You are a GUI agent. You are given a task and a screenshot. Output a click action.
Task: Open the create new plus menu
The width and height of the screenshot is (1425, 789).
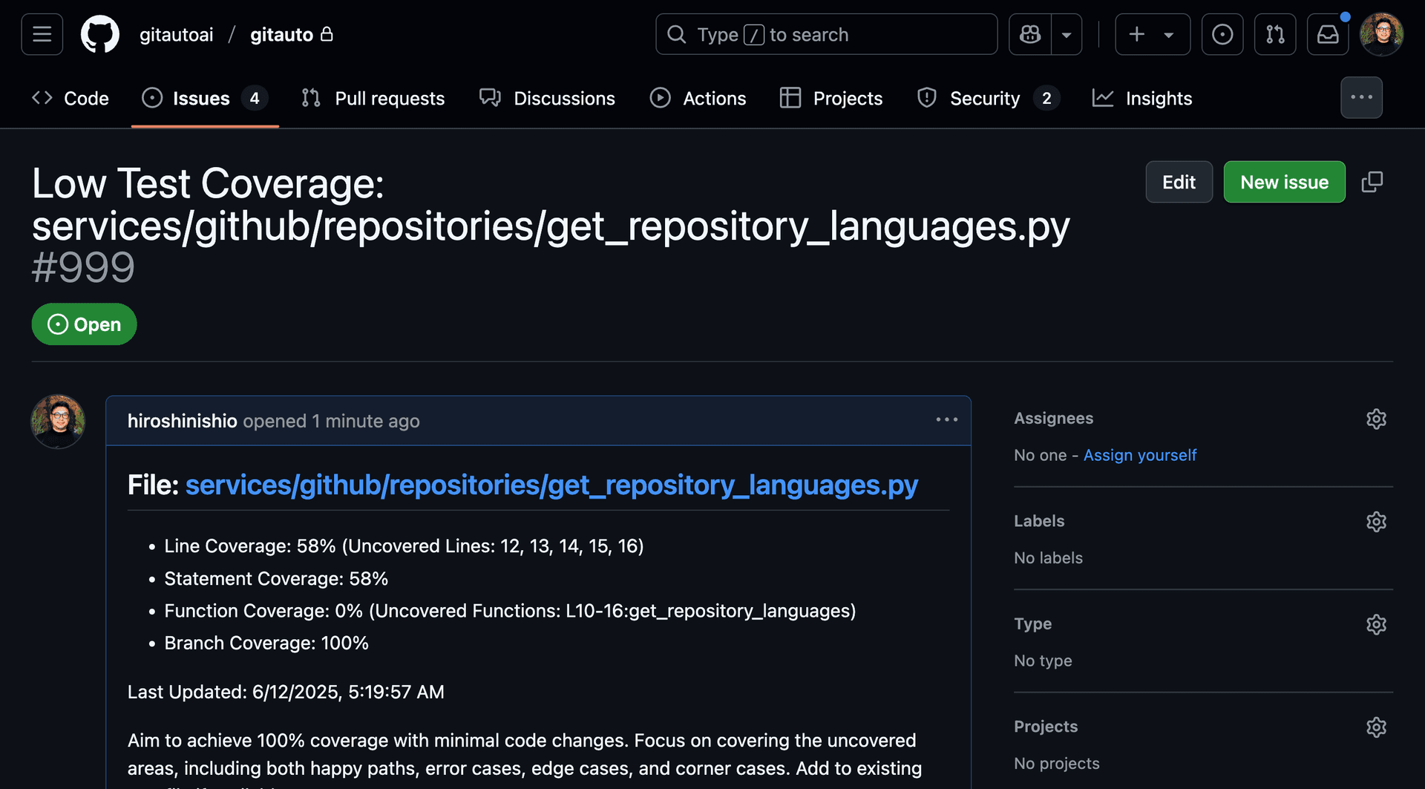pos(1153,34)
